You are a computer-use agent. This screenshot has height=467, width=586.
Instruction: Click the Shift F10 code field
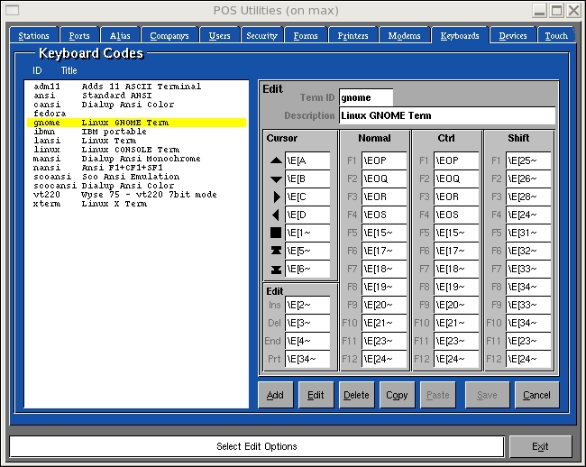[528, 323]
